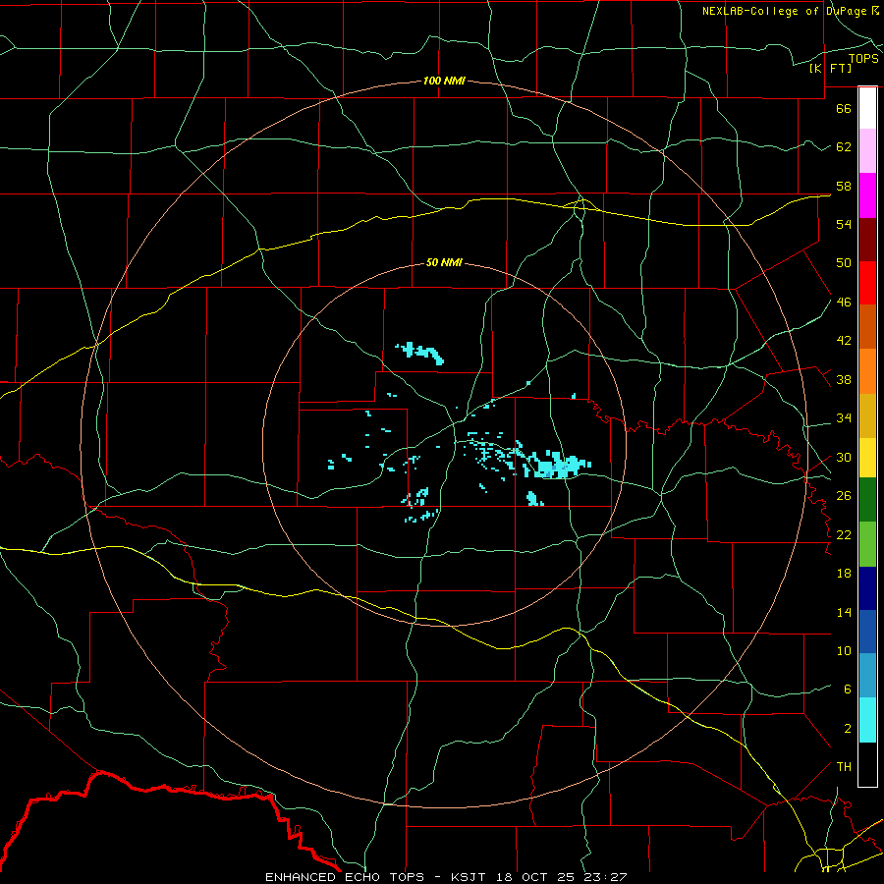This screenshot has width=884, height=884.
Task: Click the '2' scale value
Action: coord(848,729)
